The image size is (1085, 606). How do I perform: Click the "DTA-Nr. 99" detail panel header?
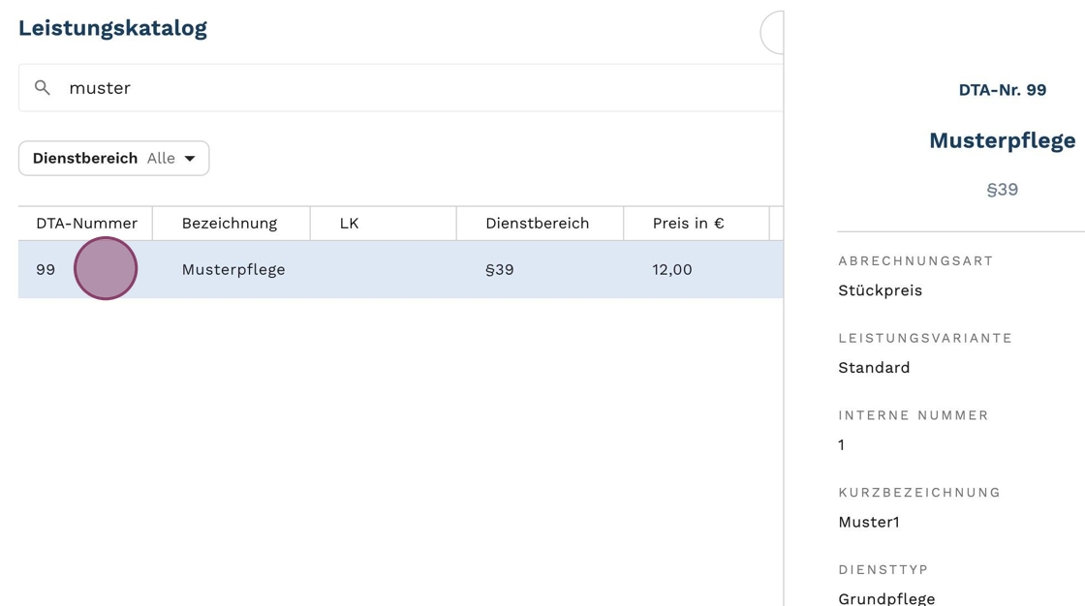(1002, 90)
